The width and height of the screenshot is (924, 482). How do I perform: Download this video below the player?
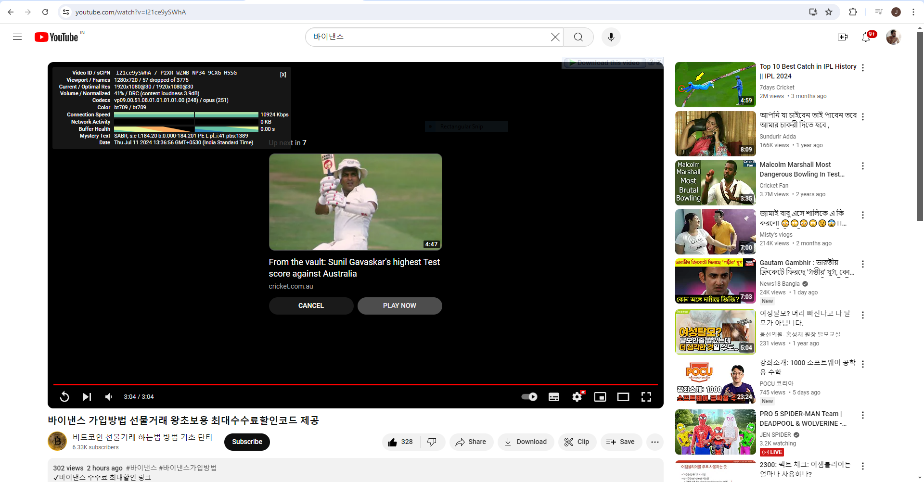(x=526, y=442)
